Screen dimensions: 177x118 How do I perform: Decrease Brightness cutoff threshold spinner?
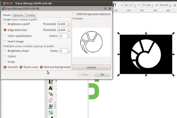pyautogui.click(x=69, y=25)
